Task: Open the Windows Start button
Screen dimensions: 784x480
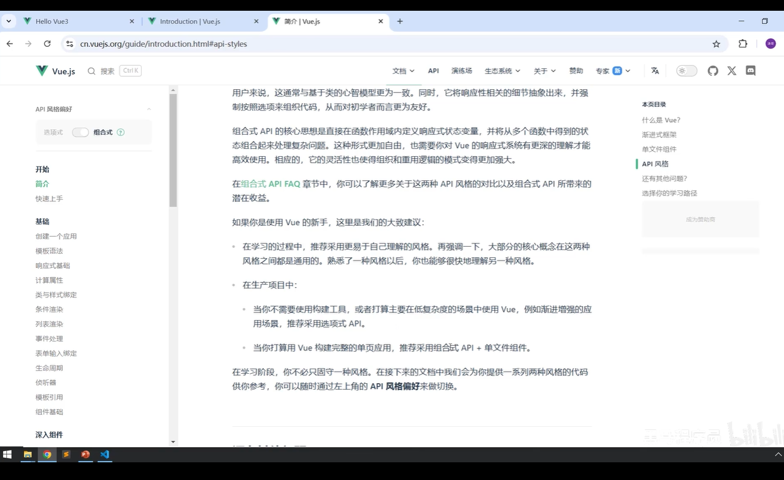Action: (8, 454)
